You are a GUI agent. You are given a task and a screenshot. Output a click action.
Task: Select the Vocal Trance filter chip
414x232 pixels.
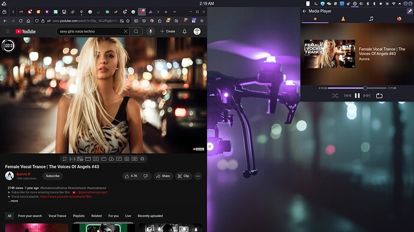(57, 216)
